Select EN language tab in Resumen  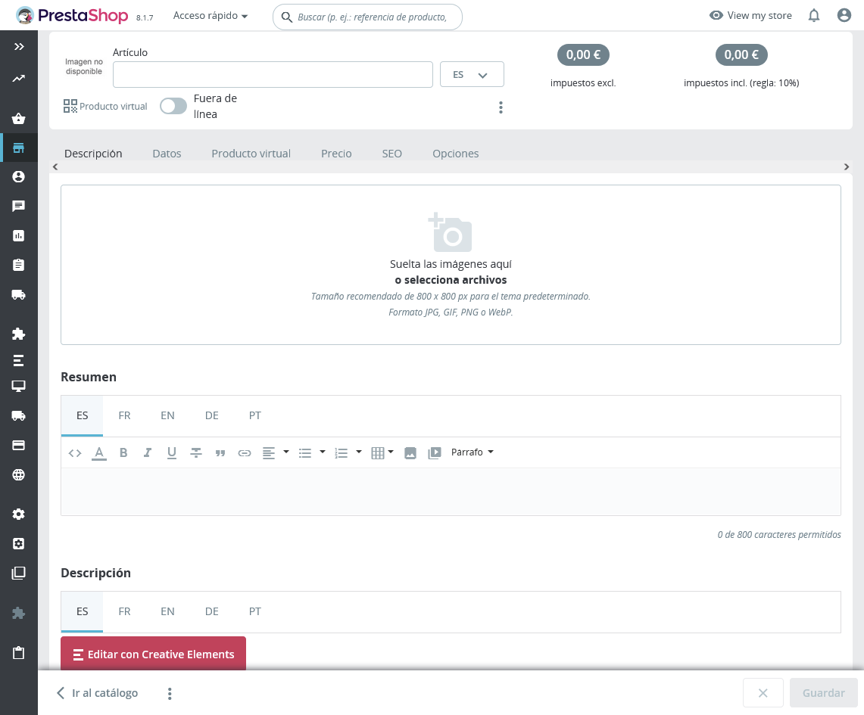point(167,415)
